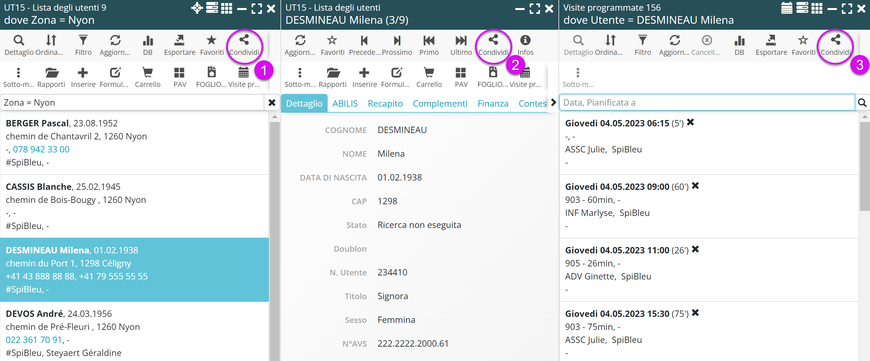Open Infos for DESMINEAU Milena
This screenshot has width=870, height=361.
(x=525, y=45)
